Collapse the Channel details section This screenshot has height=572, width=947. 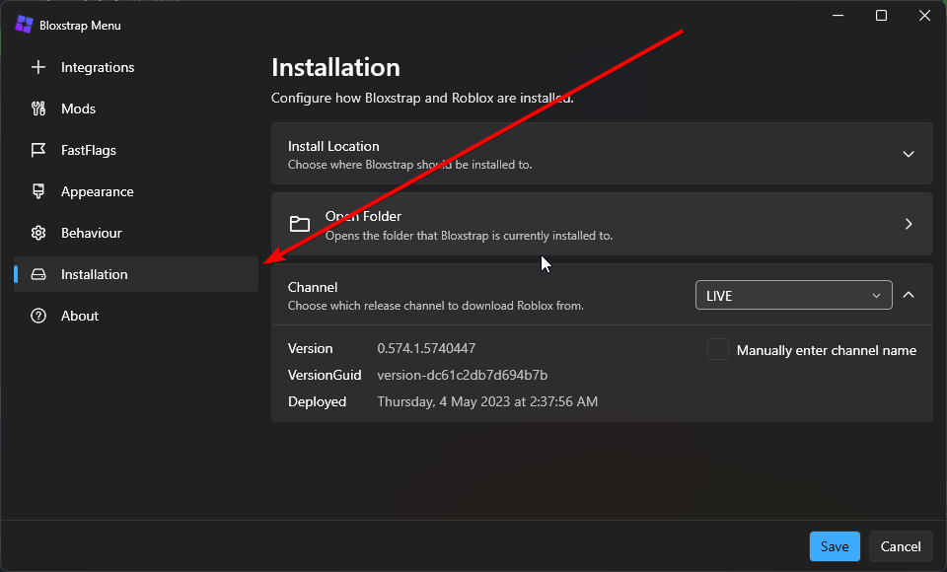(x=908, y=294)
